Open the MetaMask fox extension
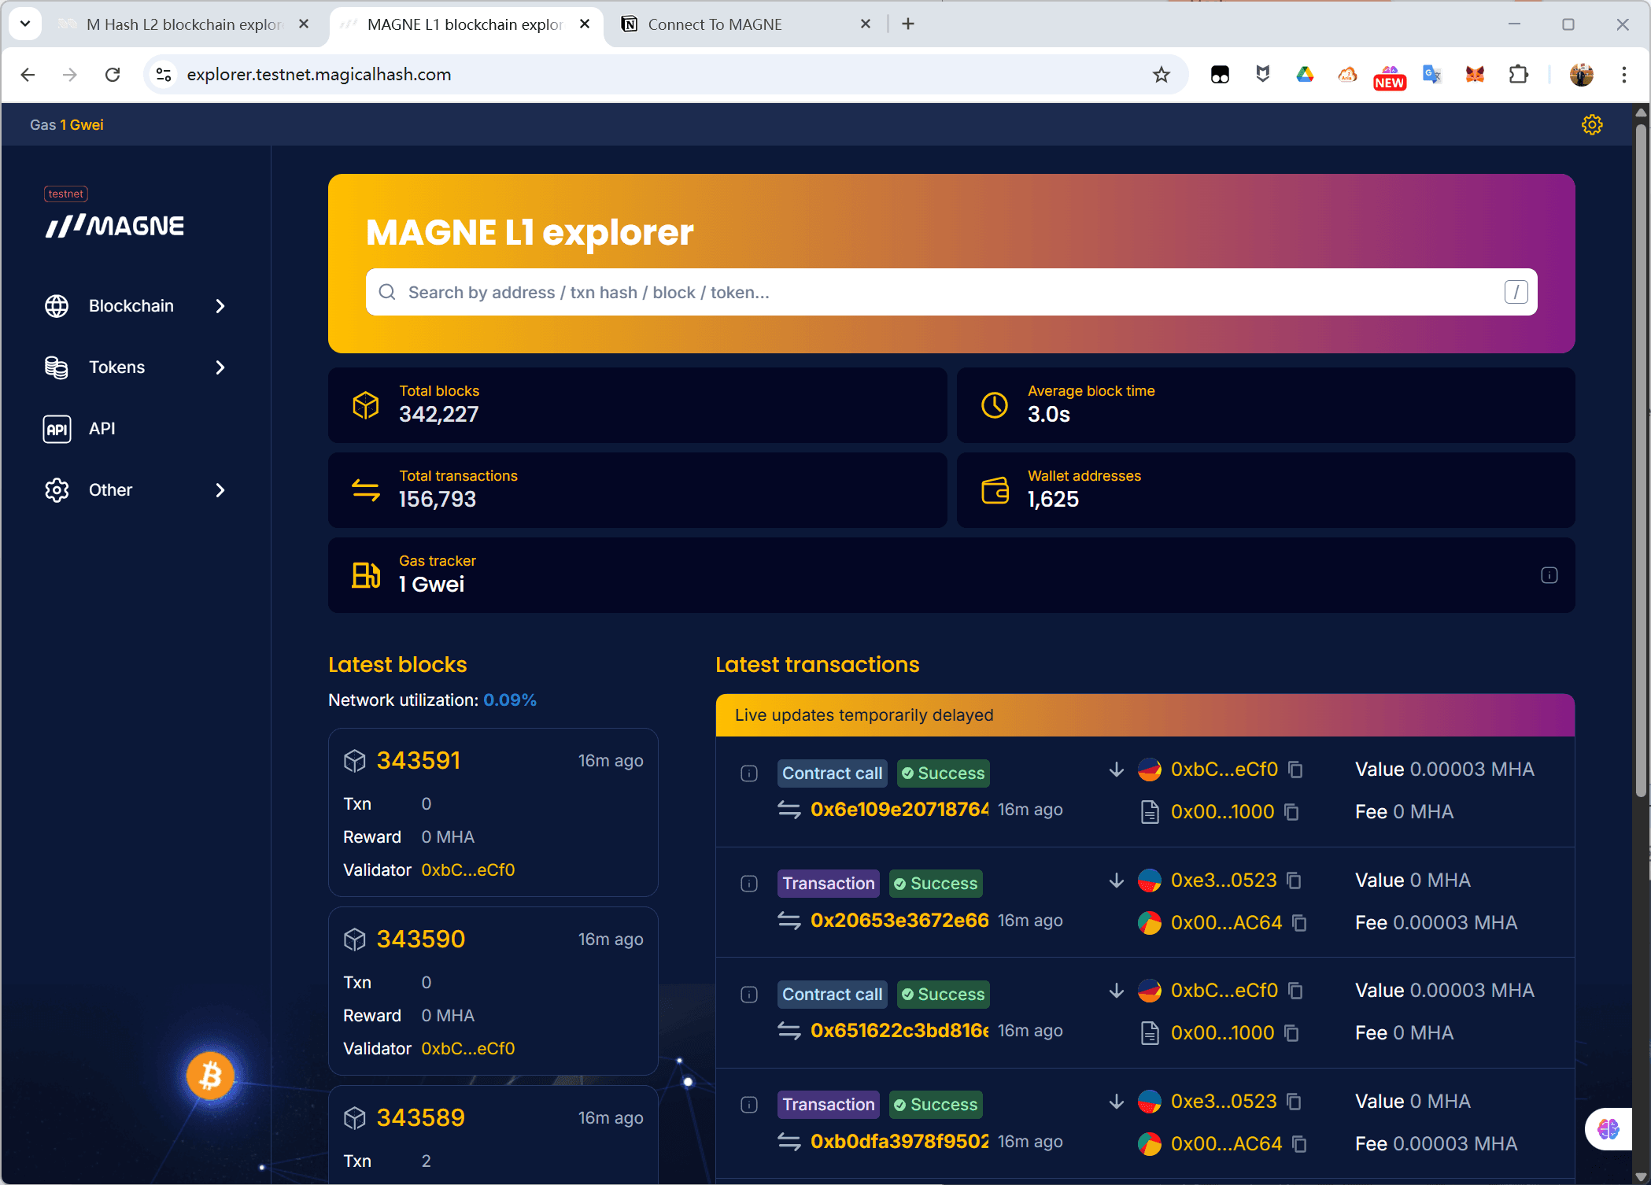 click(1474, 75)
